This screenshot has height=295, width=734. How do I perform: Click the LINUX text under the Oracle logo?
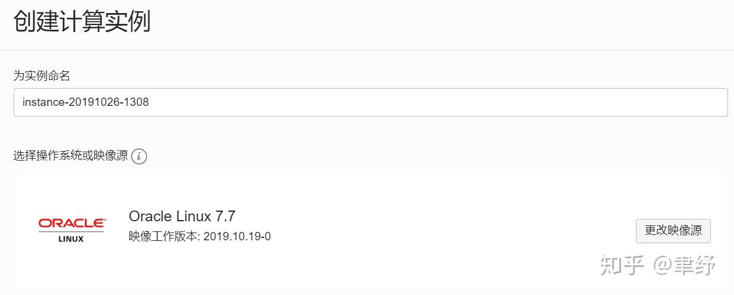[71, 239]
